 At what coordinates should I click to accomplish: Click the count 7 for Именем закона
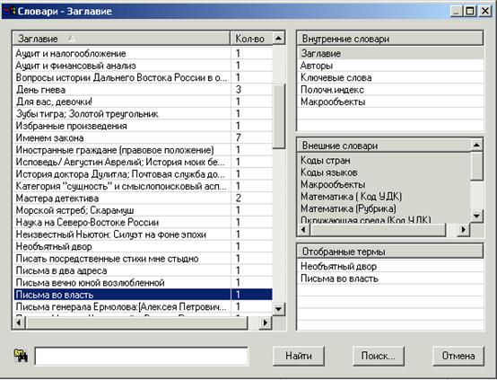[239, 137]
